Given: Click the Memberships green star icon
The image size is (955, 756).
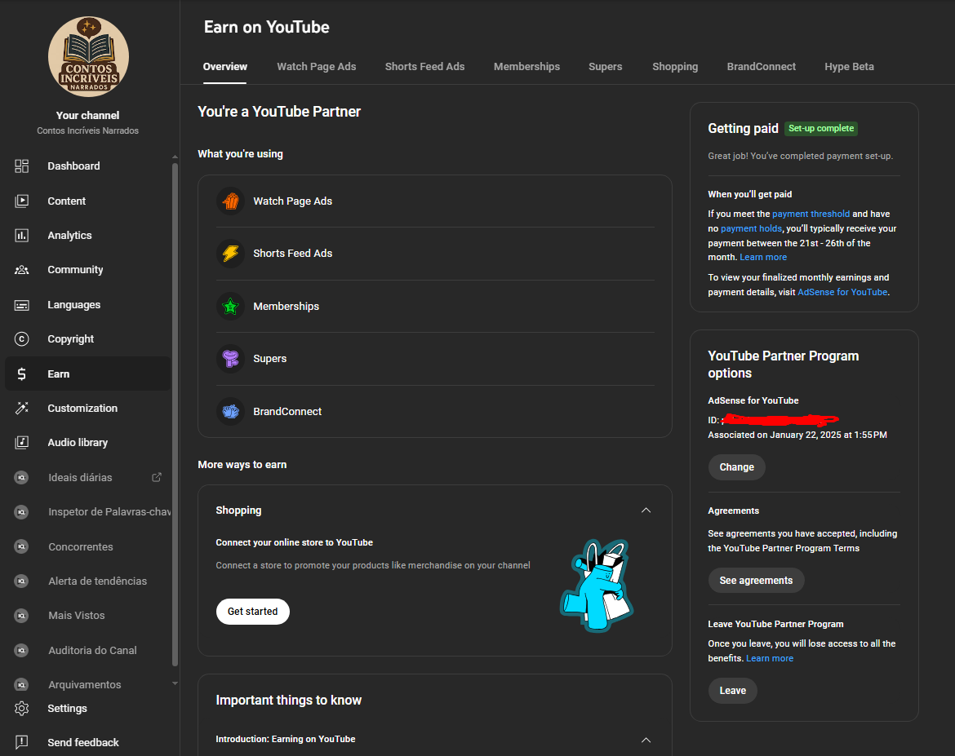Looking at the screenshot, I should (231, 307).
